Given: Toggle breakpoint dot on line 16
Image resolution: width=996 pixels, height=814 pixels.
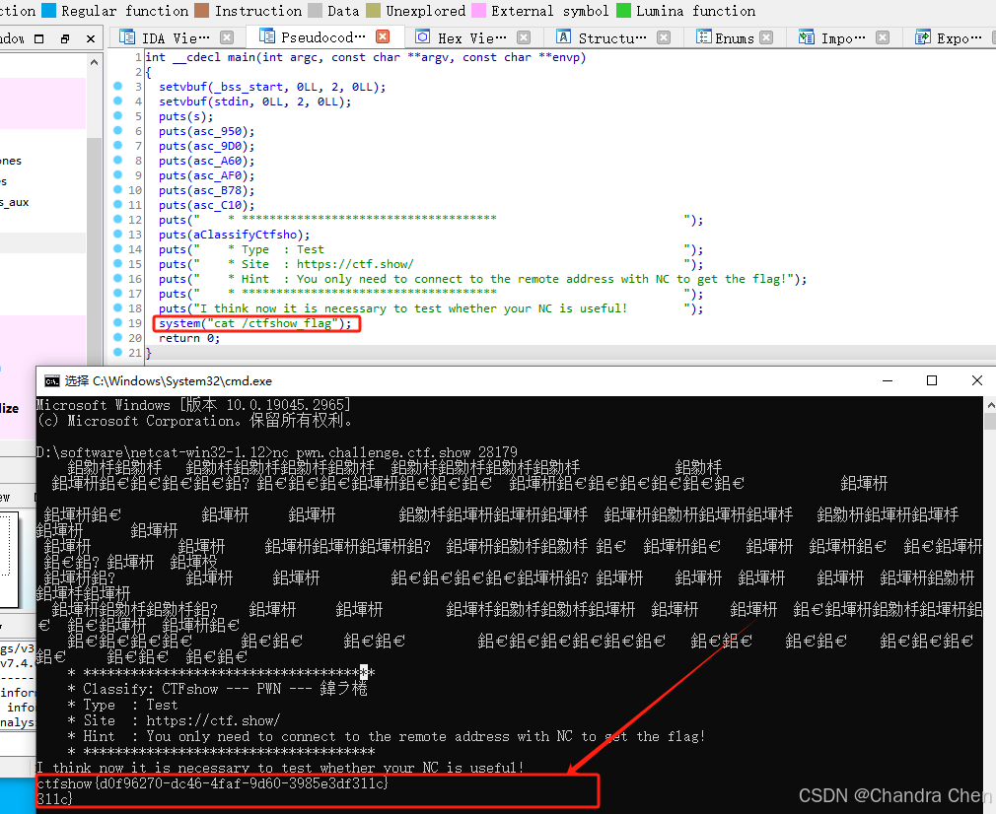Looking at the screenshot, I should tap(117, 278).
